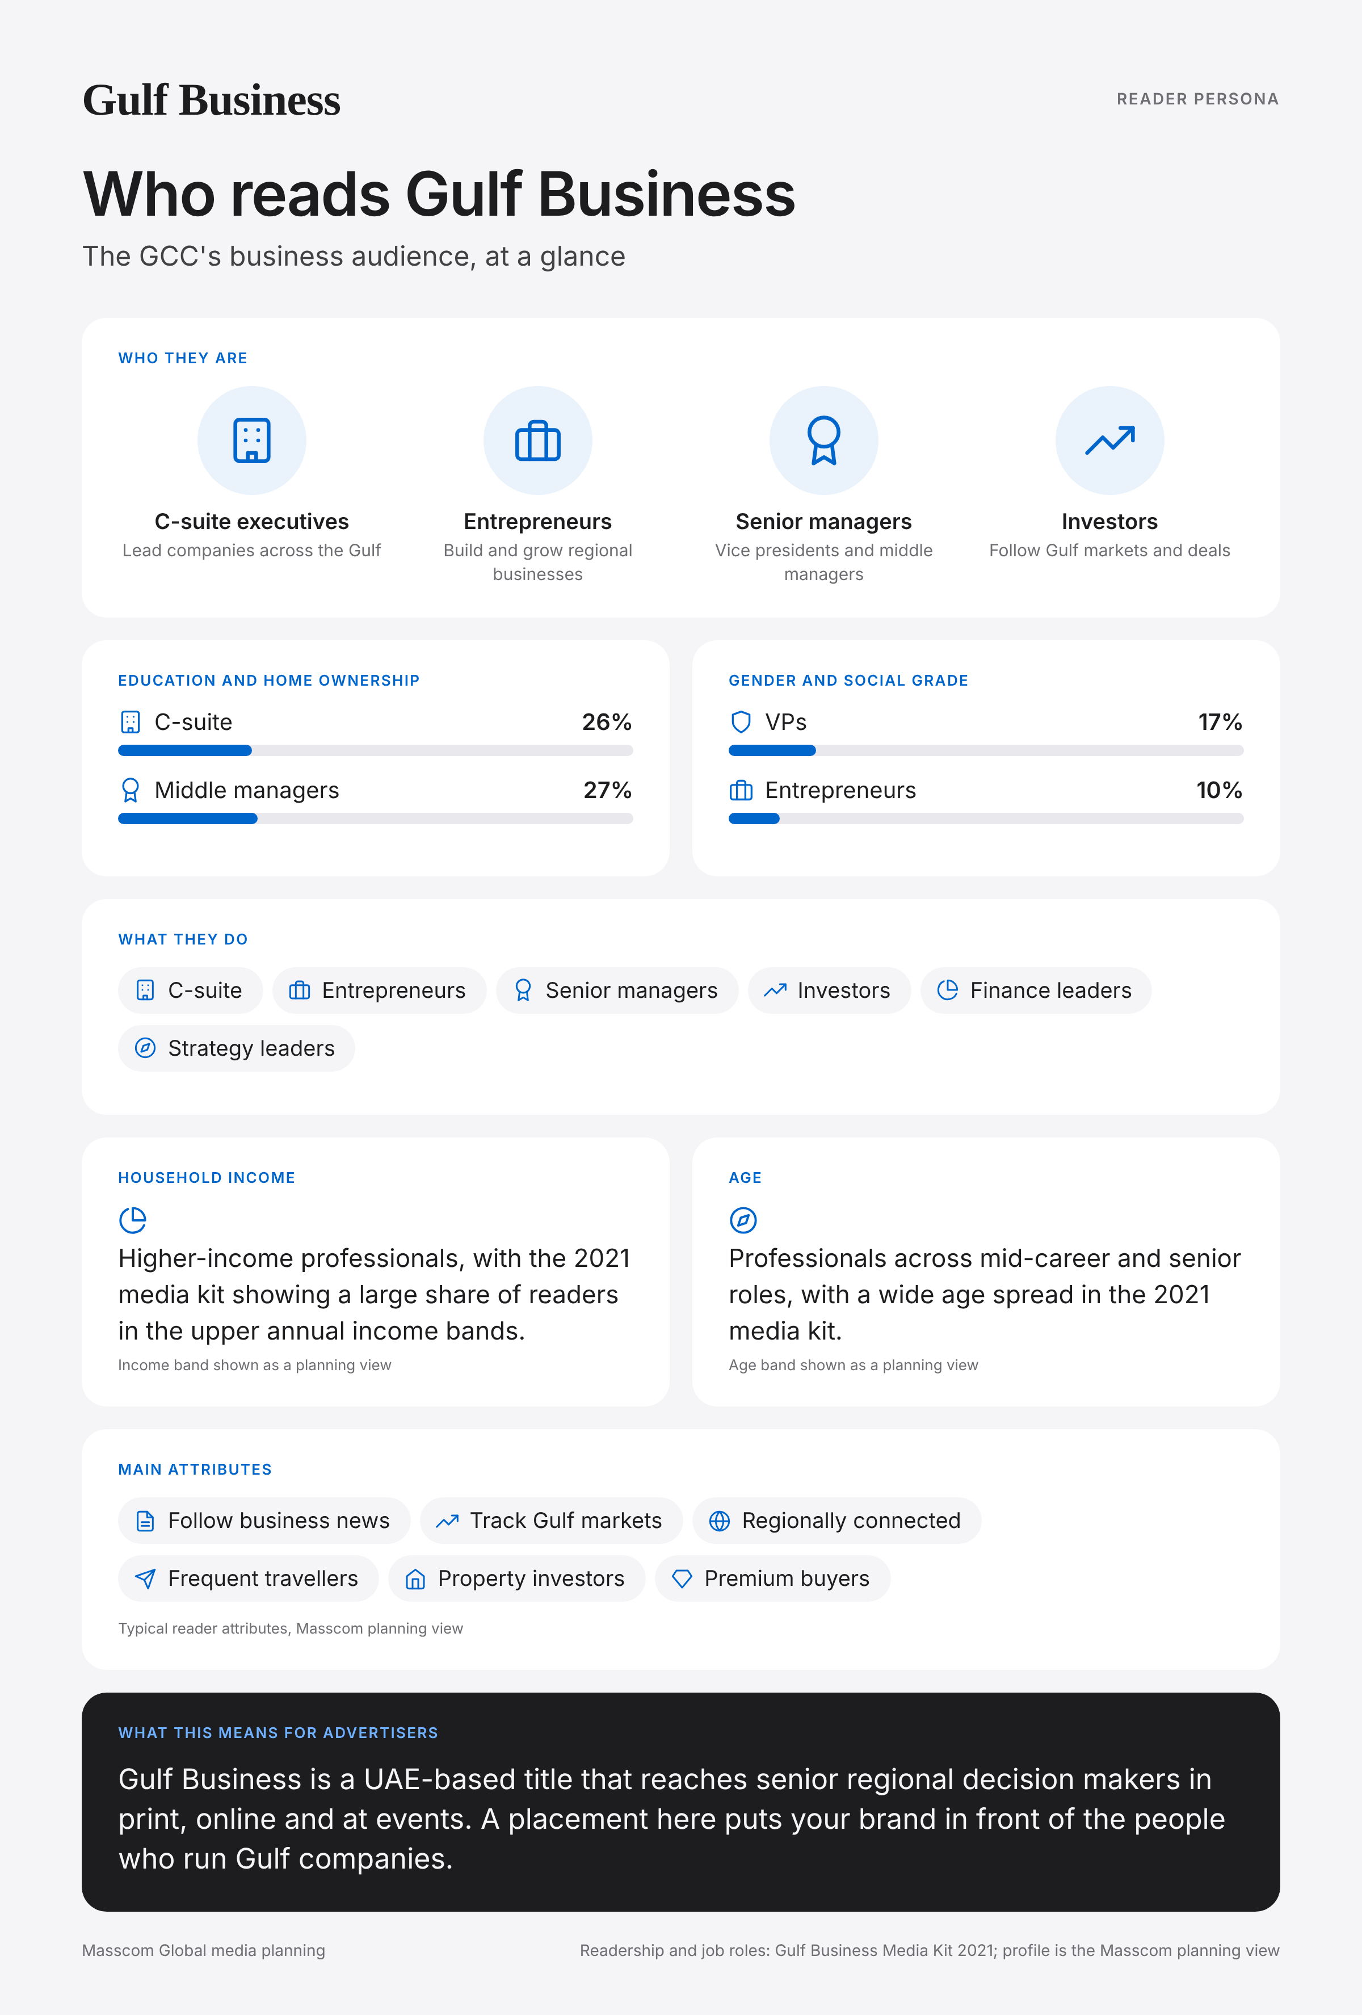Screen dimensions: 1362x2015
Task: Select the Senior managers chip
Action: 616,990
